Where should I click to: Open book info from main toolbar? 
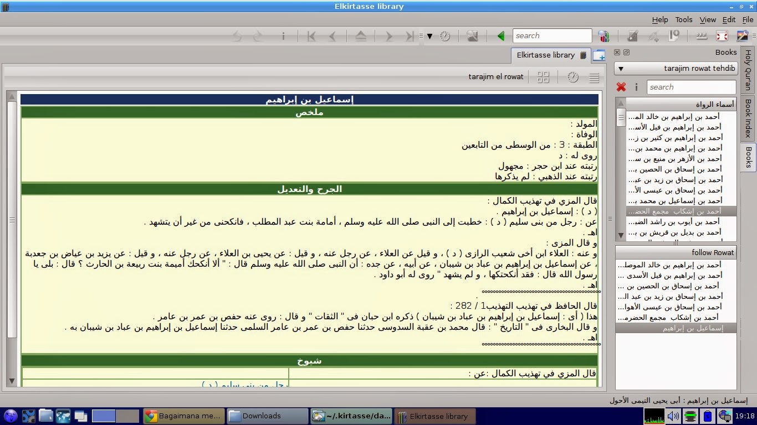tap(283, 37)
